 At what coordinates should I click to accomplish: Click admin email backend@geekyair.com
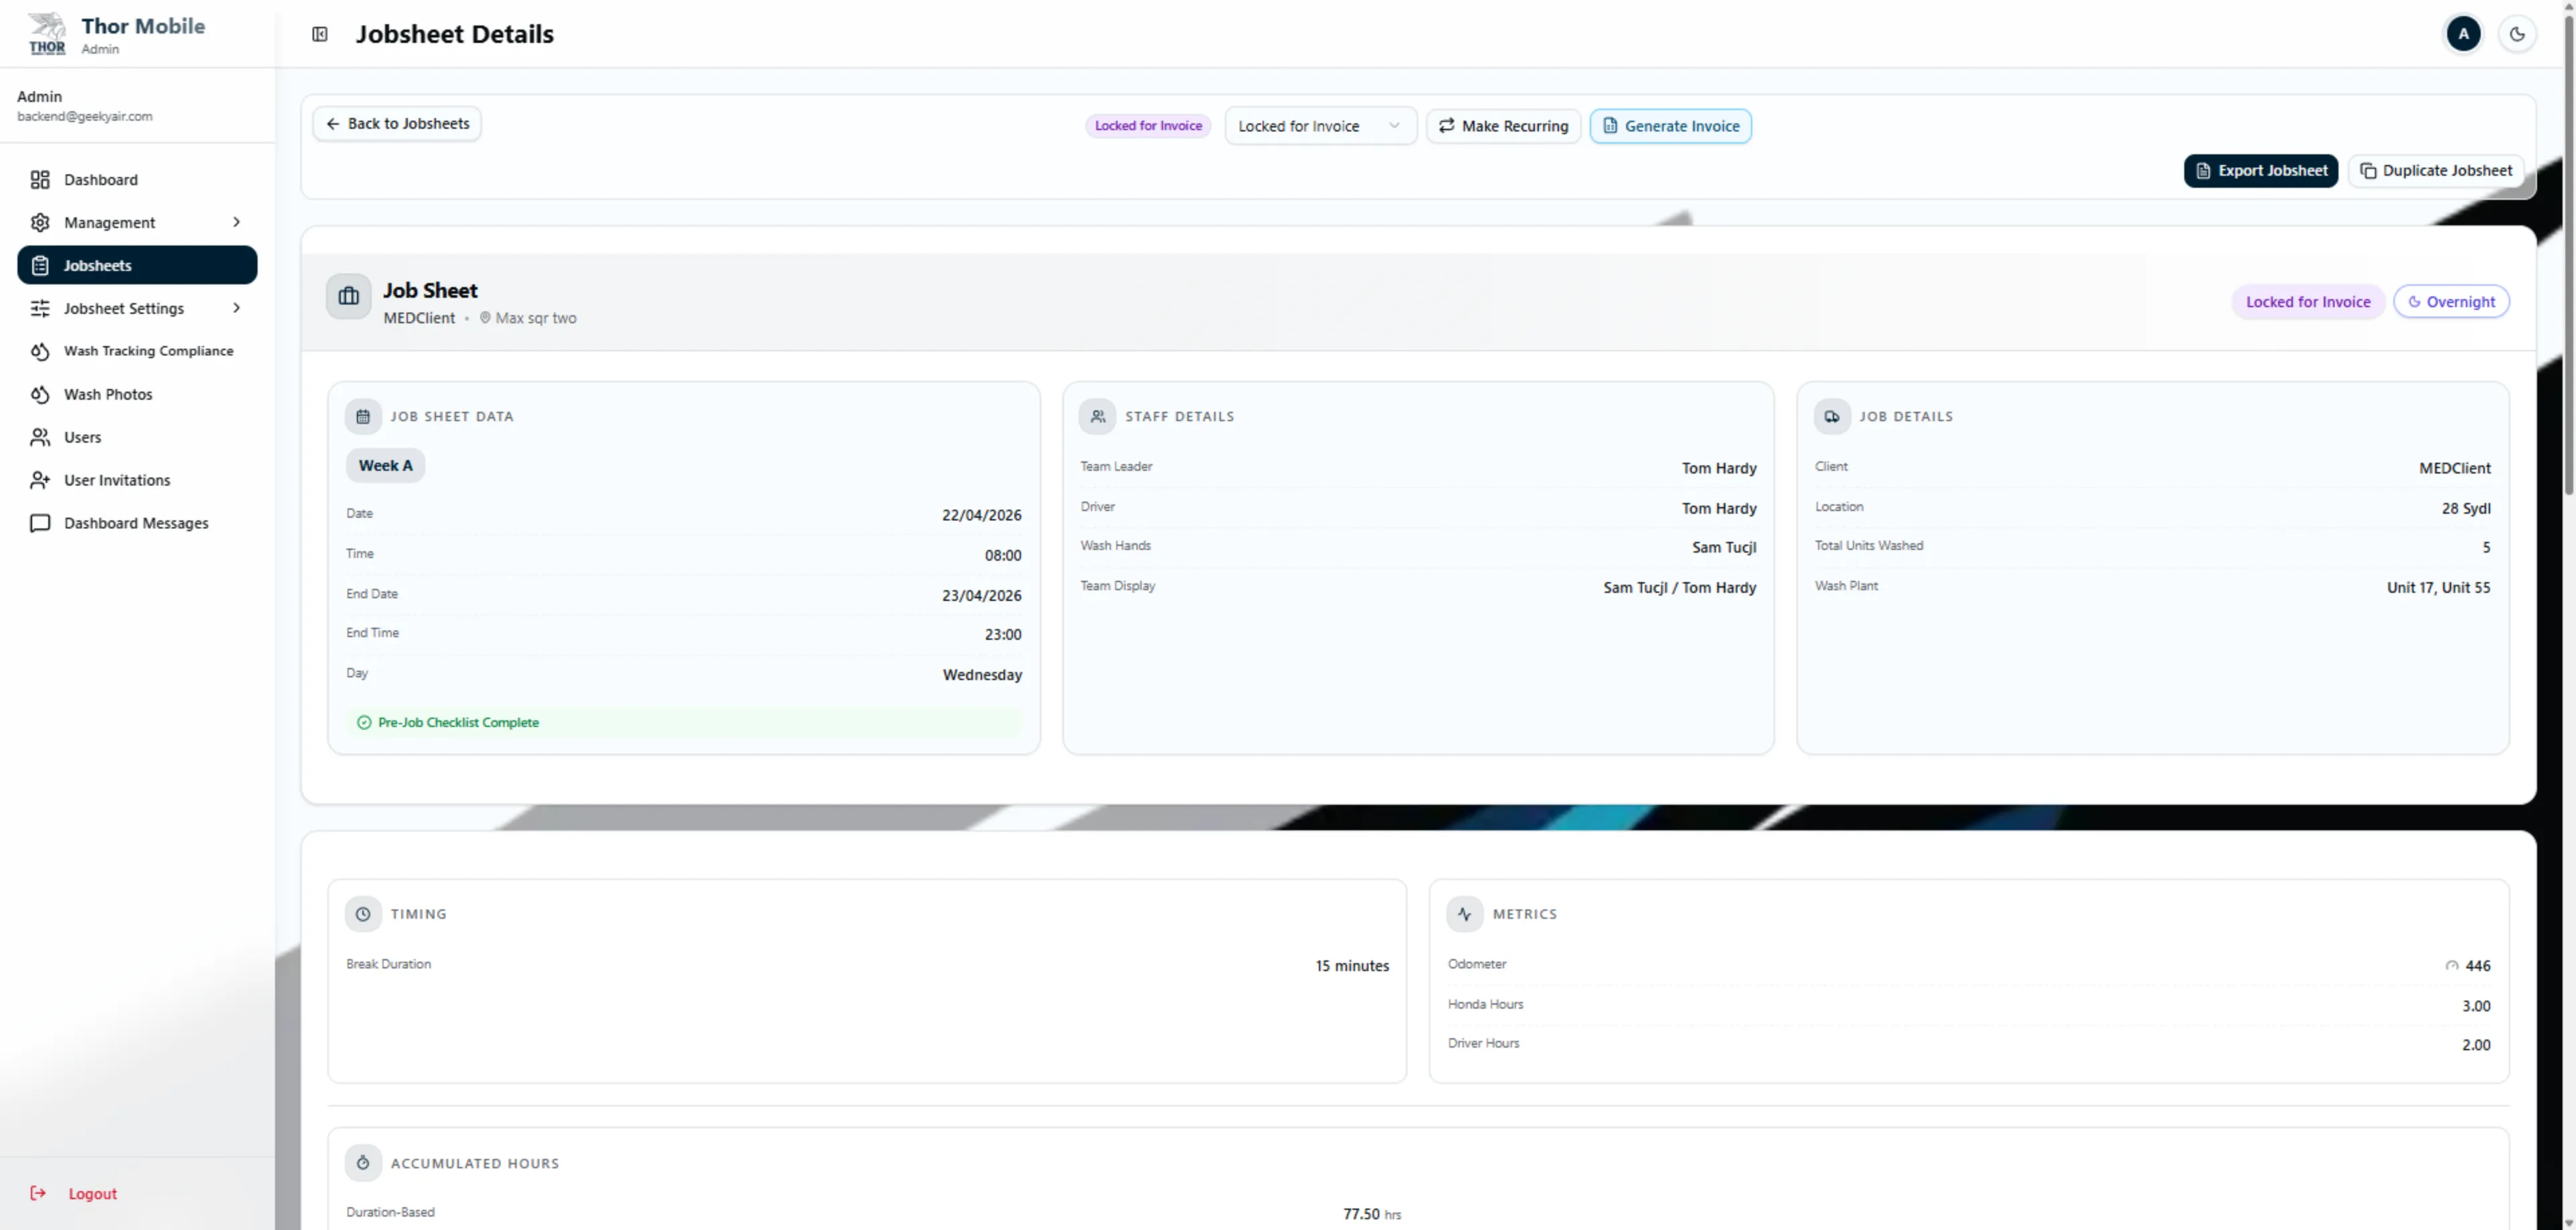click(85, 117)
